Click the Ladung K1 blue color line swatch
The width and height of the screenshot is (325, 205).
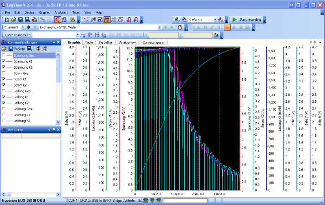tap(10, 97)
